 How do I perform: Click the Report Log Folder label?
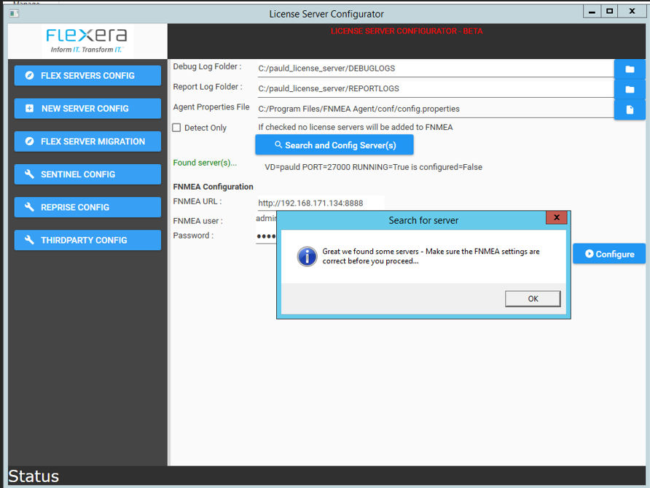click(x=208, y=87)
